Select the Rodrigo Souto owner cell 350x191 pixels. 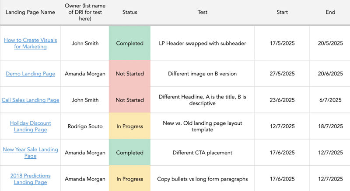pyautogui.click(x=85, y=126)
